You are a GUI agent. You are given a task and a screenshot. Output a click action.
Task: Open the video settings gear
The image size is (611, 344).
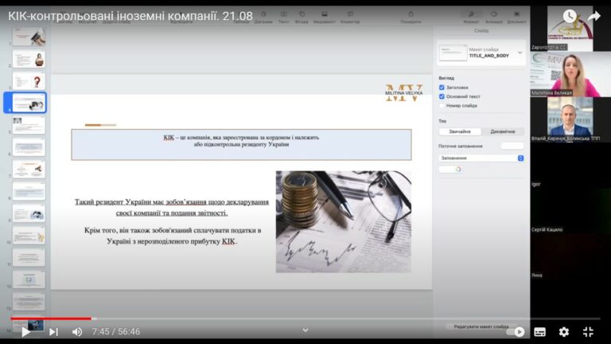tap(564, 331)
